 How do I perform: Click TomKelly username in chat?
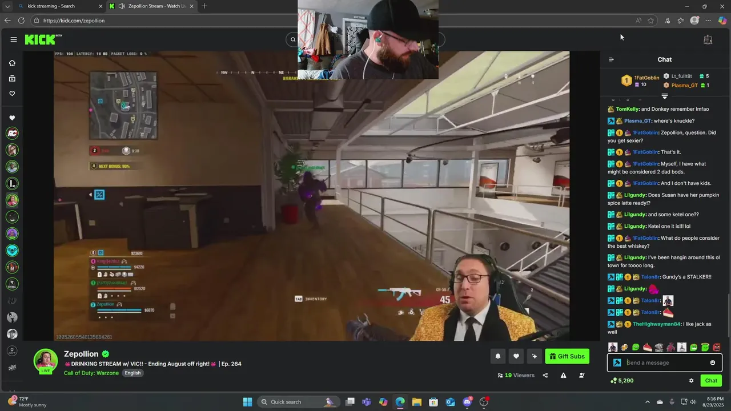628,109
